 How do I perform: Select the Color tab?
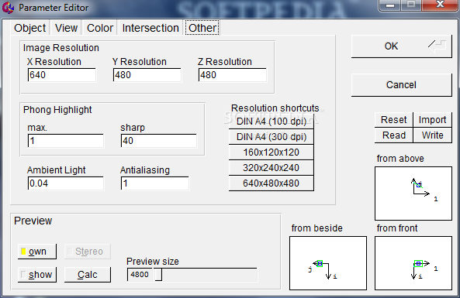click(100, 28)
